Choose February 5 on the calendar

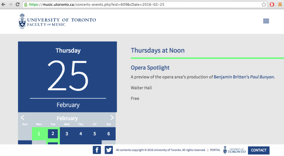[95, 134]
